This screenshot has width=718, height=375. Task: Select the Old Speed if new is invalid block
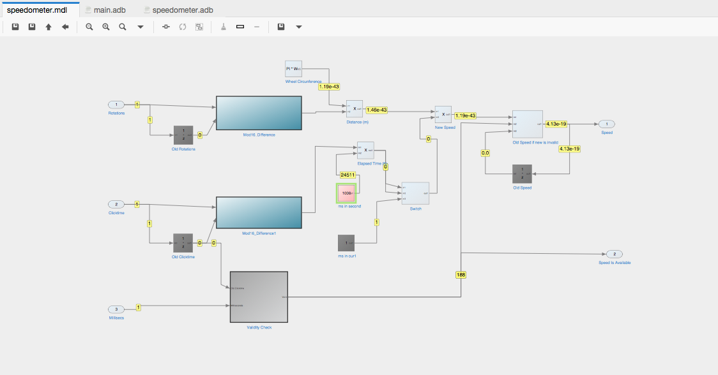[528, 124]
